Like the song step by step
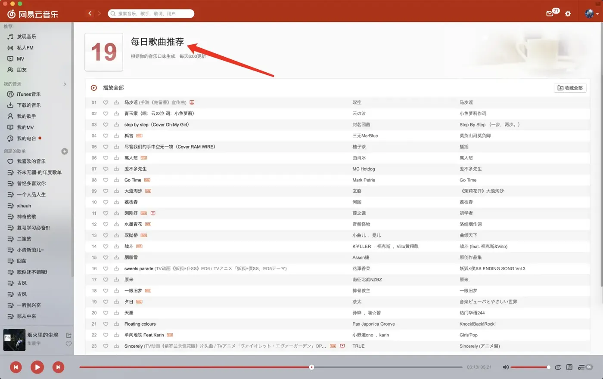The width and height of the screenshot is (603, 379). click(106, 125)
